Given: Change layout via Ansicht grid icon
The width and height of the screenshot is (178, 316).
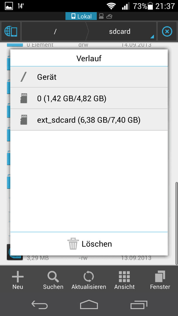Looking at the screenshot, I should pos(124,280).
